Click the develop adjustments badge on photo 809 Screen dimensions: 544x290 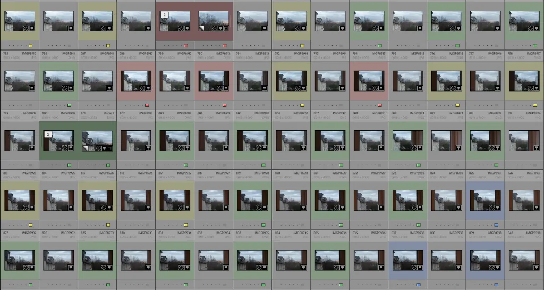pos(414,148)
